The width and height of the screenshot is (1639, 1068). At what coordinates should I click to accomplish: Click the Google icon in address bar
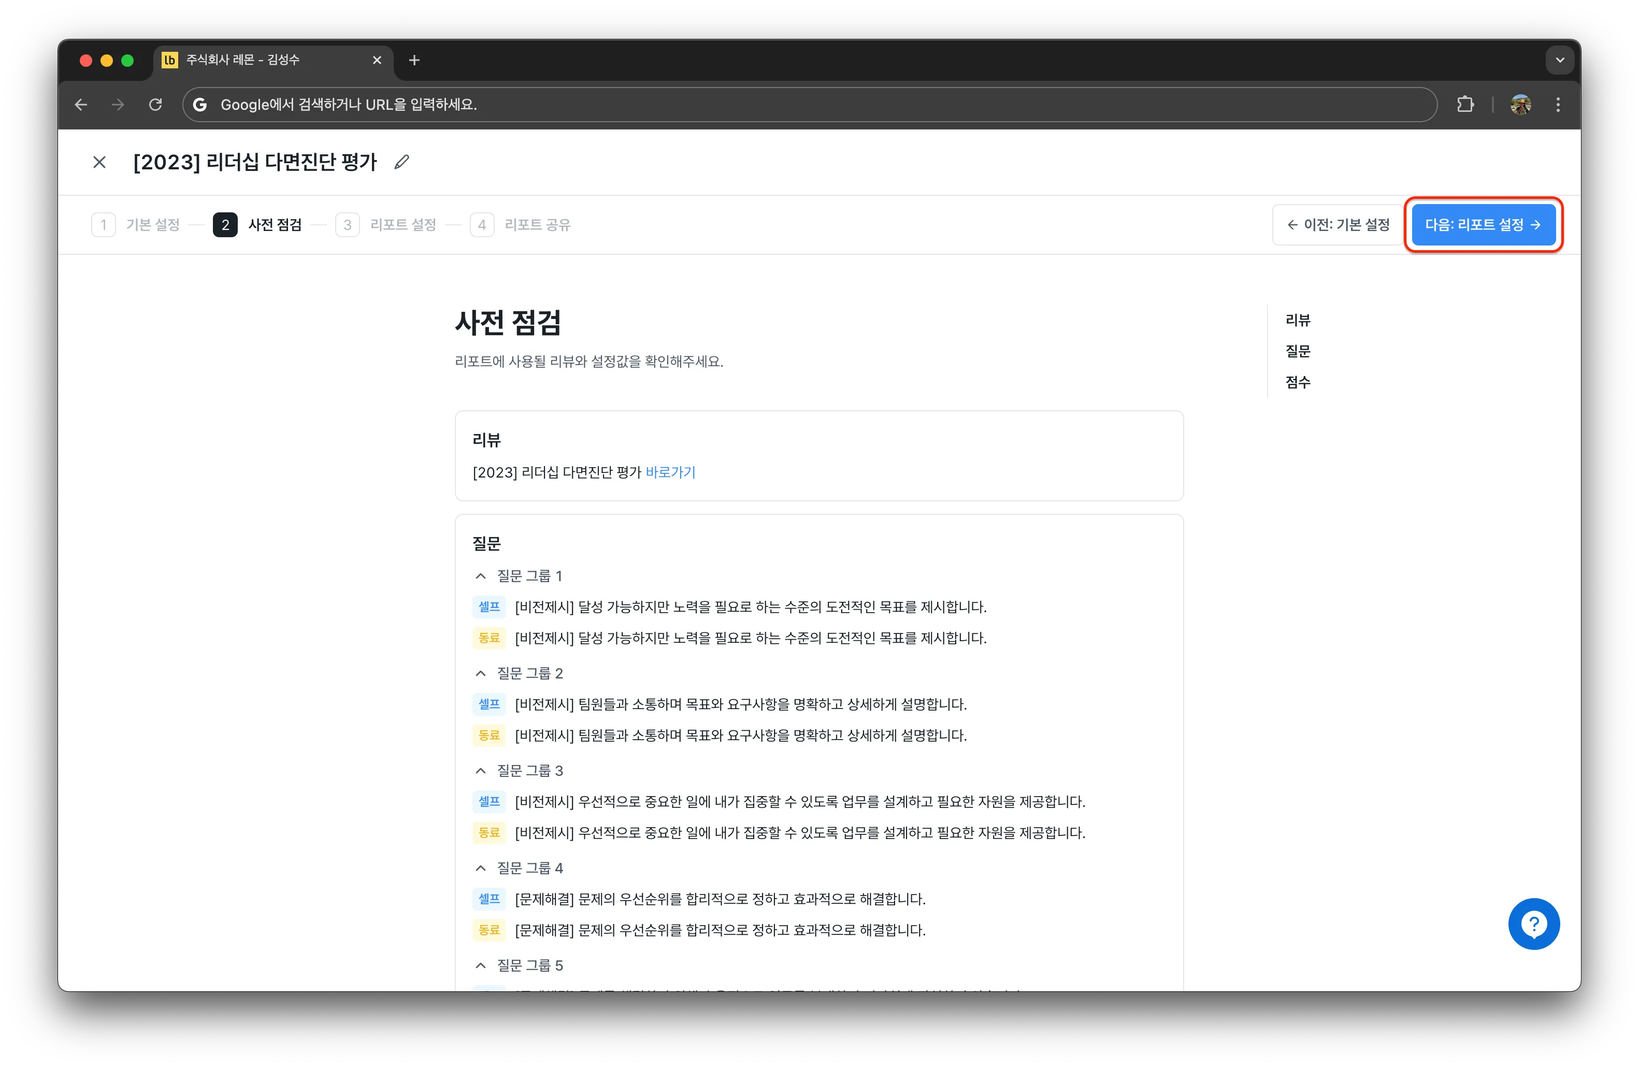tap(200, 105)
